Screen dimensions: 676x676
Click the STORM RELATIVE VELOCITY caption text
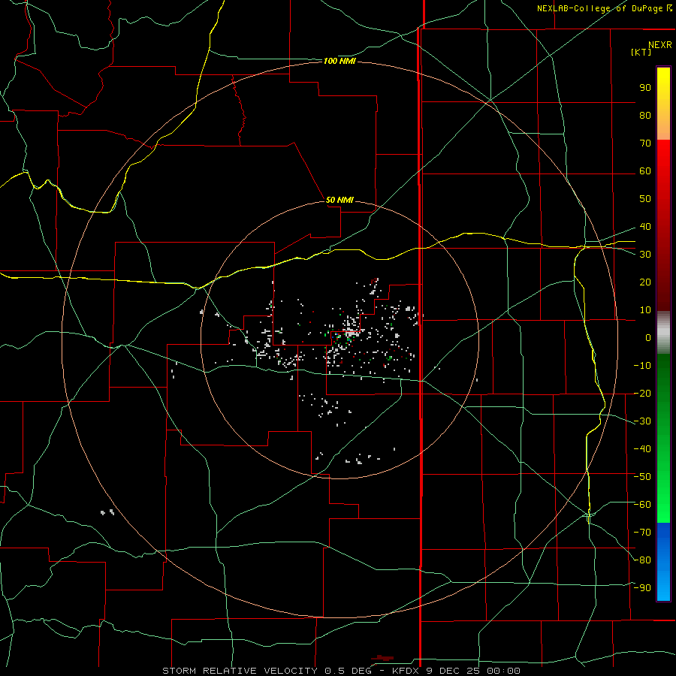(x=240, y=671)
